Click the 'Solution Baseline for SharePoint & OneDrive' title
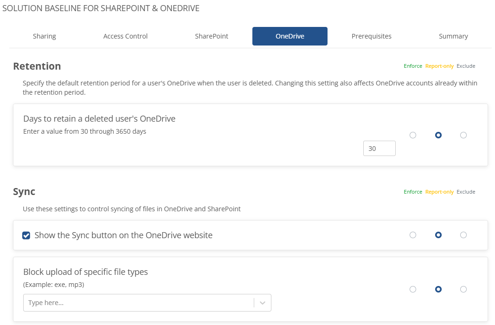Screen dimensions: 495x325 (101, 8)
